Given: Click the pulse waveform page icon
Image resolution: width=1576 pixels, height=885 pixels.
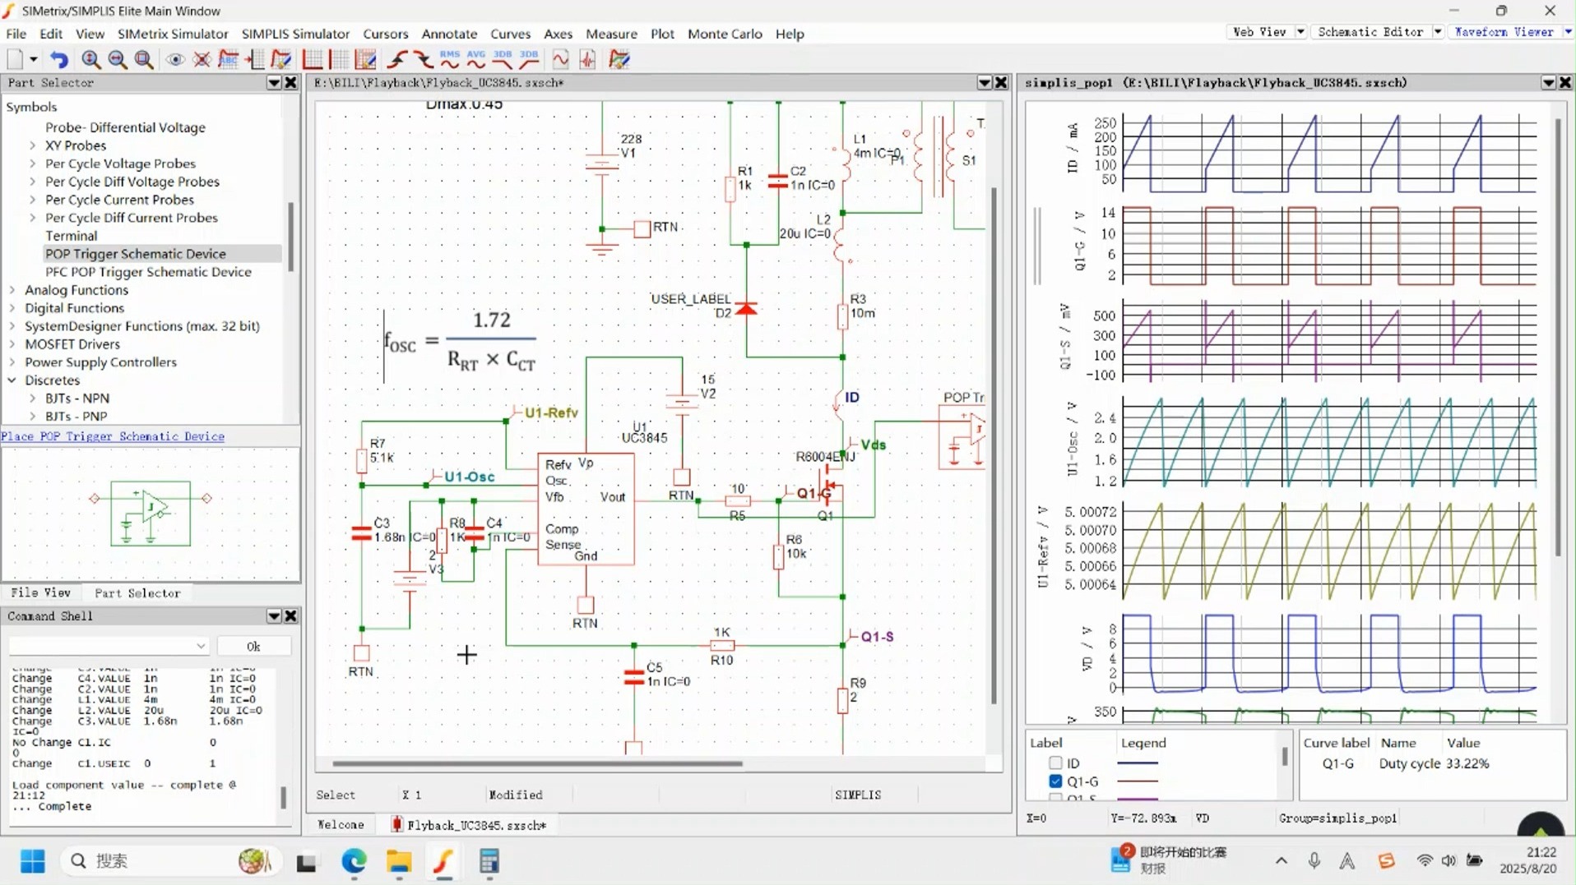Looking at the screenshot, I should (x=587, y=59).
